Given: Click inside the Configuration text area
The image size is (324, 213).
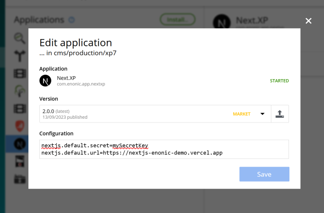Looking at the screenshot, I should (x=164, y=149).
